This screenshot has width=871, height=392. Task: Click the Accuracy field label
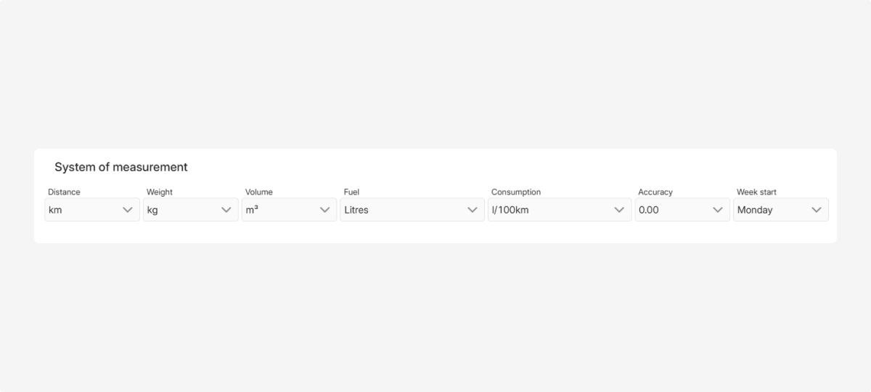tap(655, 192)
